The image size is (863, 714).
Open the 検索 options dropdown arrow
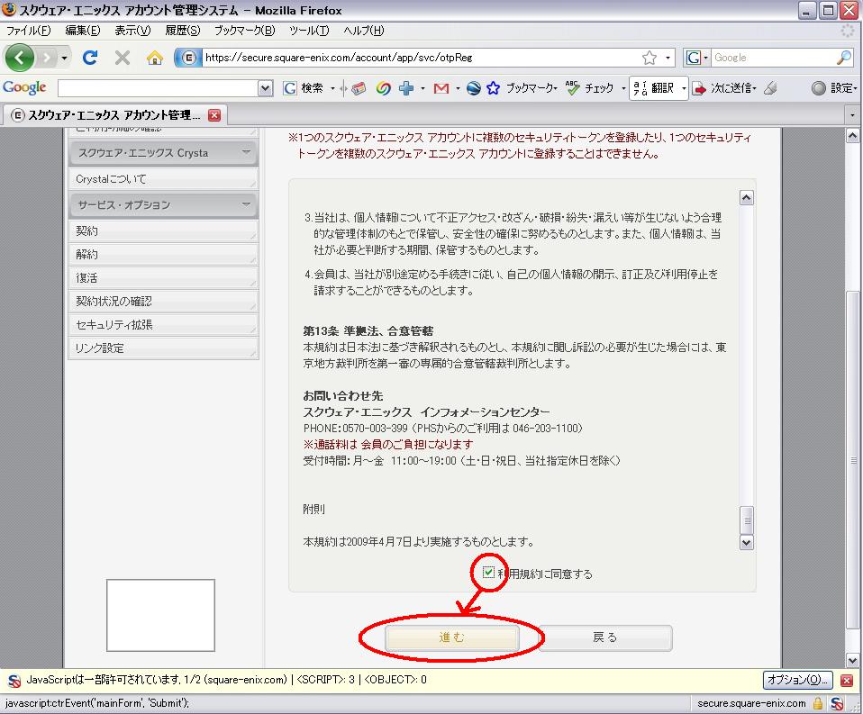(332, 88)
